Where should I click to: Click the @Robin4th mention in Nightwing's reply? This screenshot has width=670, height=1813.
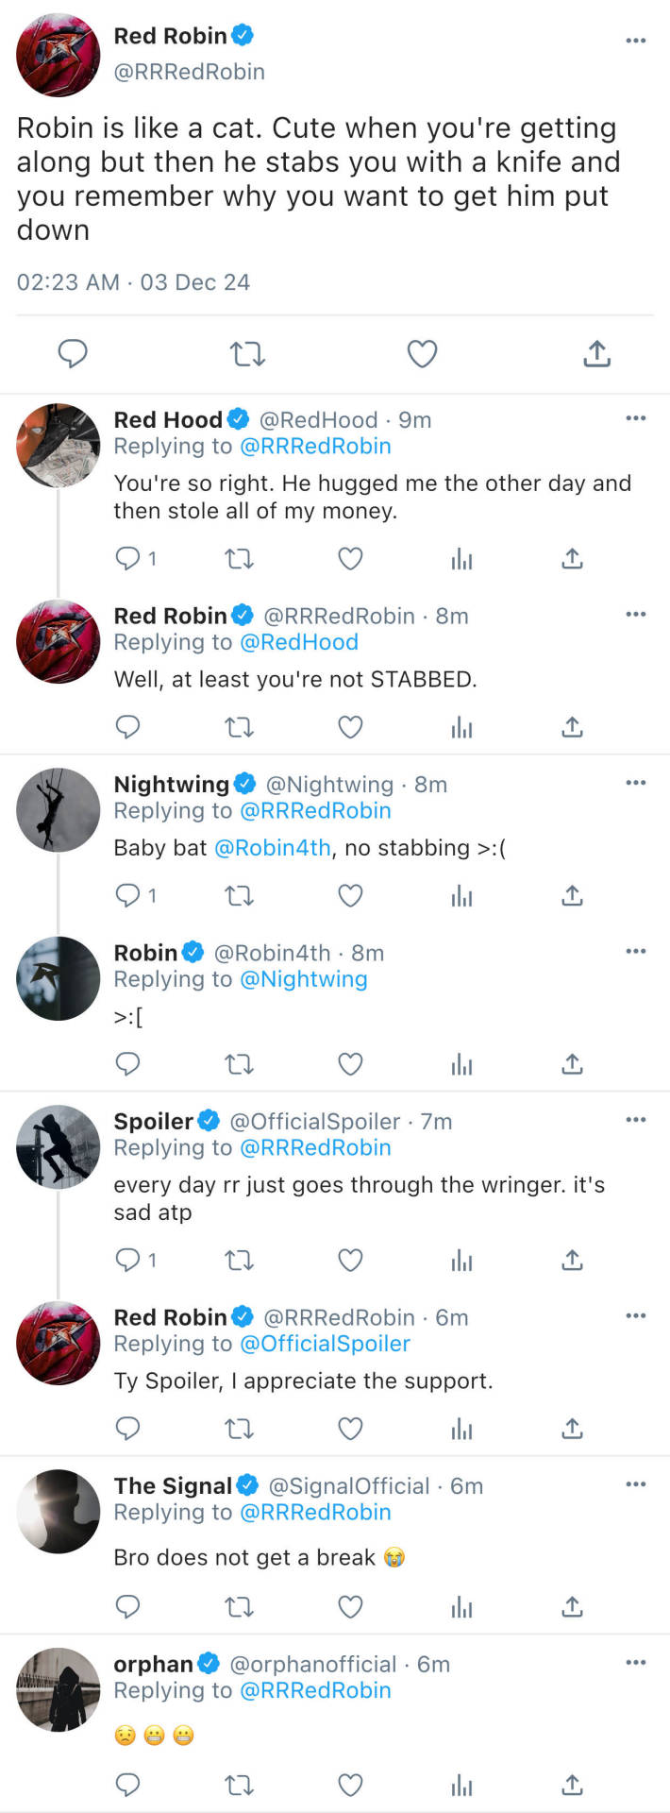coord(273,848)
